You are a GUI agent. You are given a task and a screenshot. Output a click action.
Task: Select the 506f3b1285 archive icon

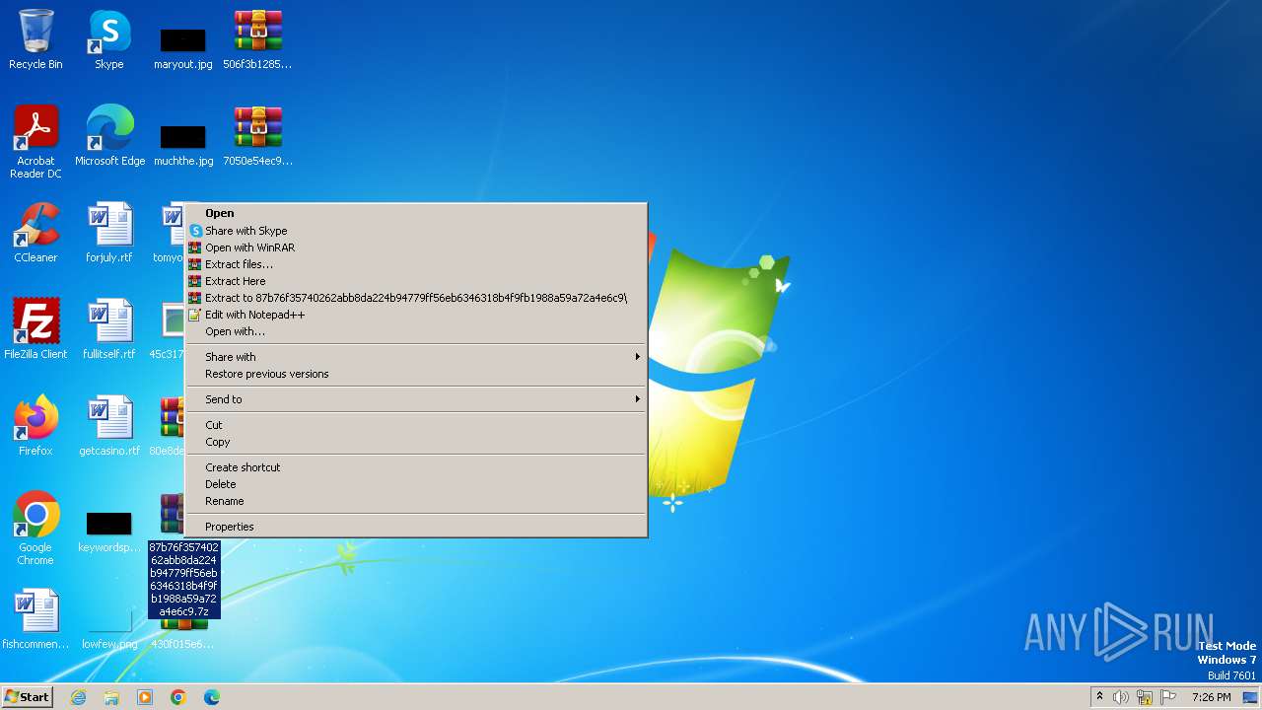(257, 39)
